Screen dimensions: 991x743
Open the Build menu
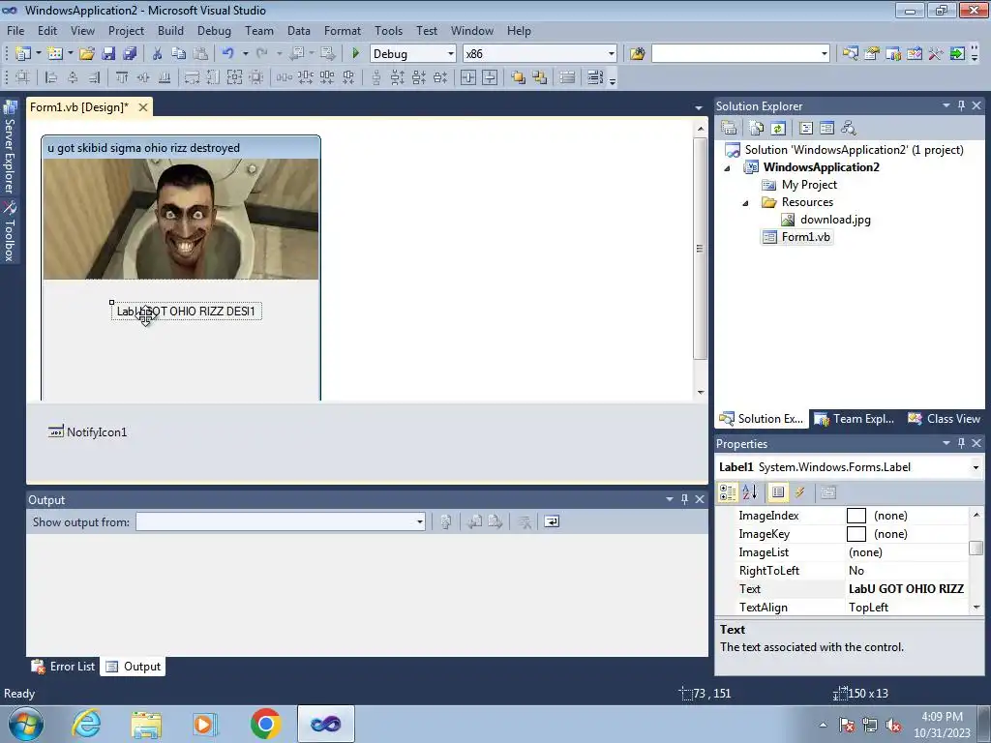click(x=170, y=30)
